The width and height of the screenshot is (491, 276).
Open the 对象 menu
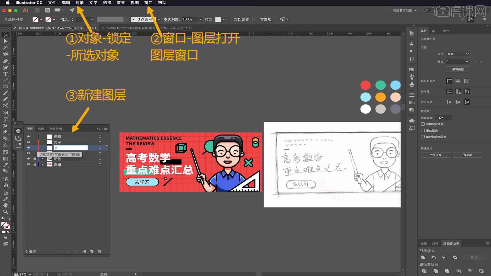tap(80, 3)
